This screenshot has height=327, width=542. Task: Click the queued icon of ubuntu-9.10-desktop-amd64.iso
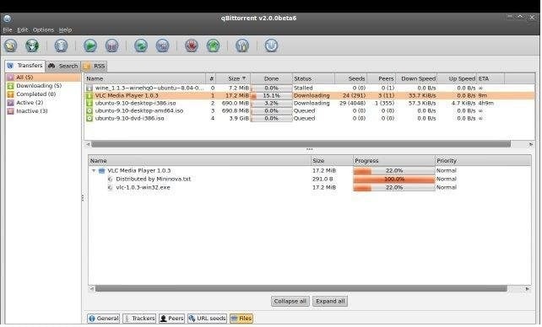point(89,110)
